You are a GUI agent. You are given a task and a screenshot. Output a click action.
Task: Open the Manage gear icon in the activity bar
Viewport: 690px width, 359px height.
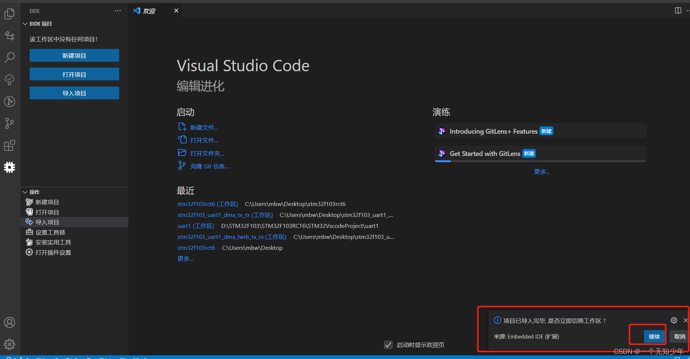pyautogui.click(x=10, y=344)
